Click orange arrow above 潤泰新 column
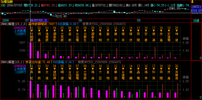Viewport: 202px width, 100px height. point(55,31)
